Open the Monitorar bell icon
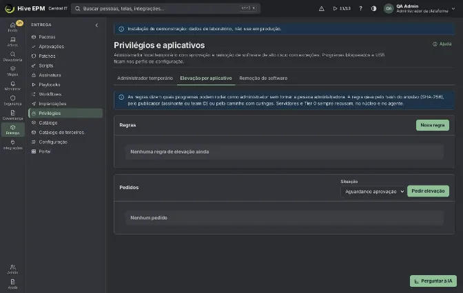This screenshot has width=463, height=293. (12, 86)
